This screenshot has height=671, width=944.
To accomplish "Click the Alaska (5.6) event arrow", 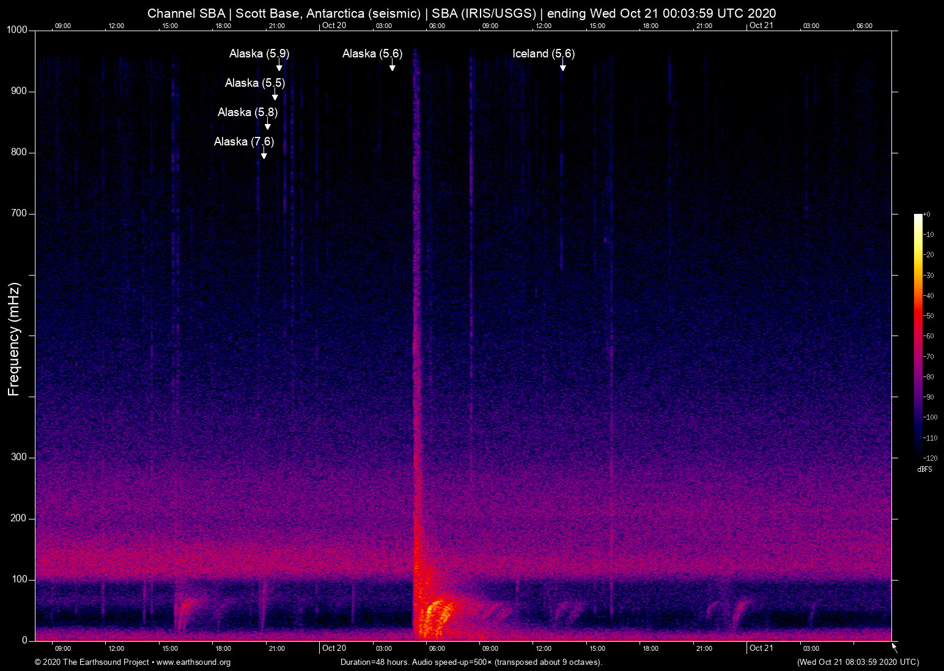I will tap(393, 67).
